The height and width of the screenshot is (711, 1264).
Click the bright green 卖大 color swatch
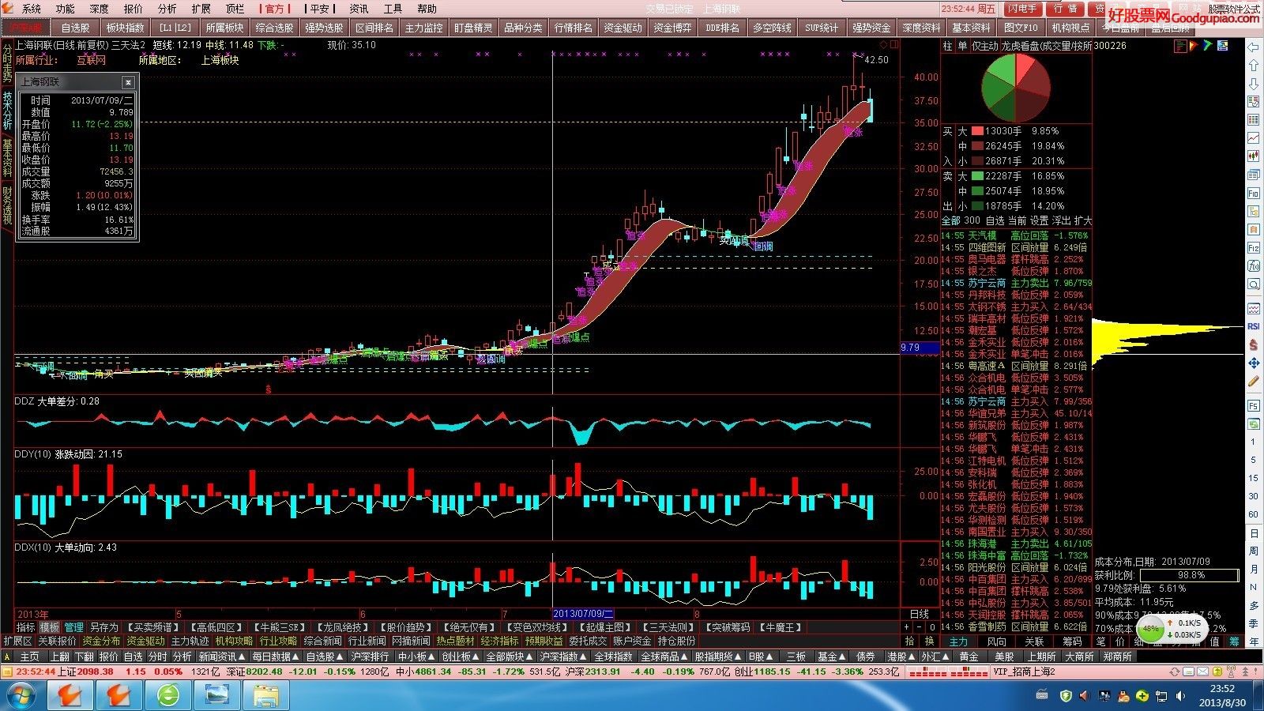click(x=977, y=176)
